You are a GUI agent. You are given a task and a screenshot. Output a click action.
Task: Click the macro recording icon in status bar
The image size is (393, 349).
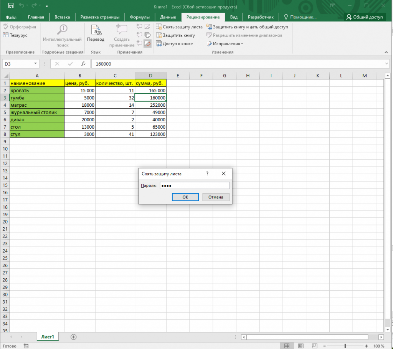(x=26, y=346)
